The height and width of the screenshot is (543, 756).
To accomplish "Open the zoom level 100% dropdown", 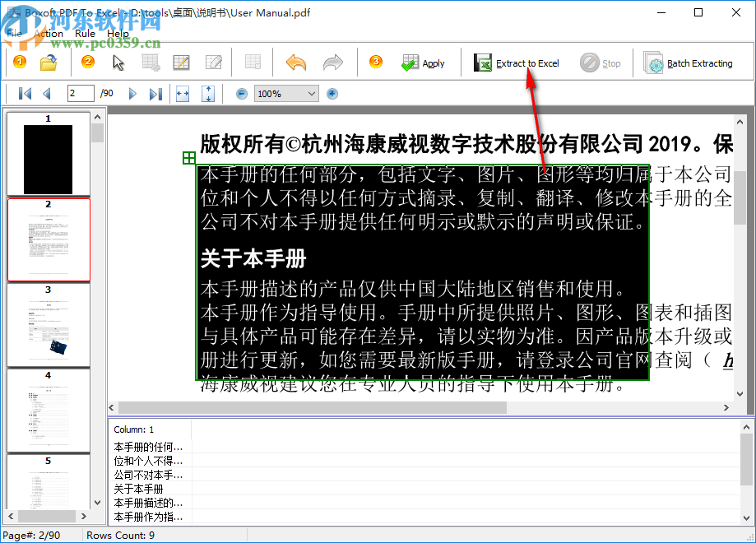I will [x=310, y=93].
